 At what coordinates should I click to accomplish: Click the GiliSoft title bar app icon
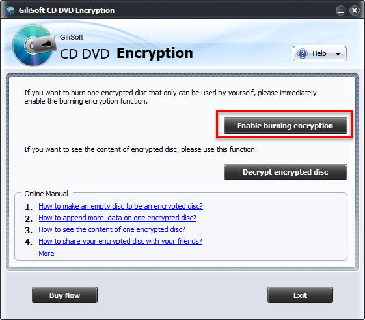click(10, 10)
